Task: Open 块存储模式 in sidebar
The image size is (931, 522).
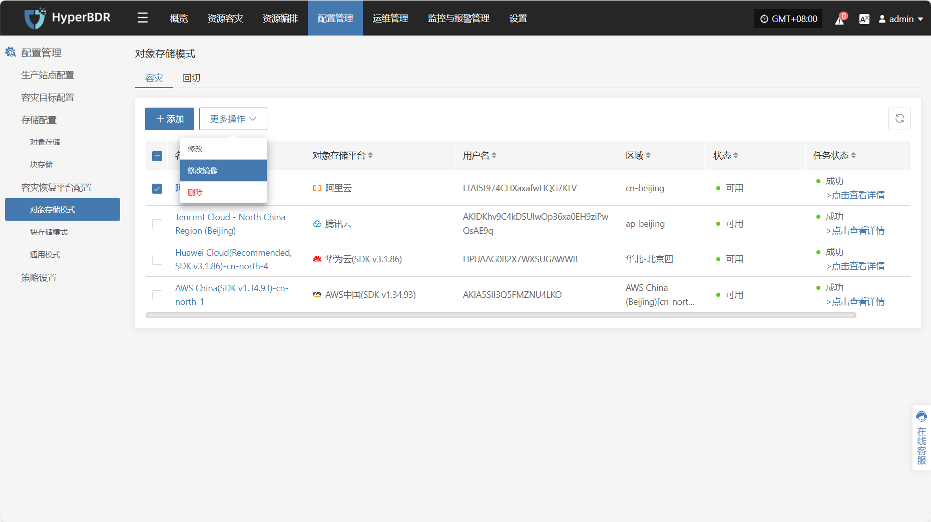Action: point(49,232)
